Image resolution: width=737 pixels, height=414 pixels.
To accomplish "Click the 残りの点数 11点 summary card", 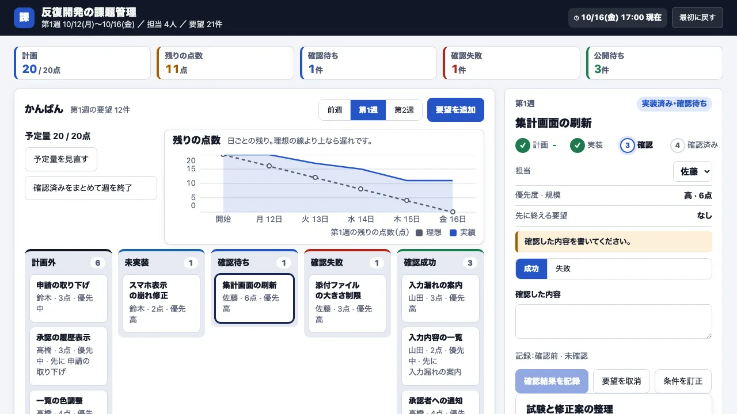I will point(225,63).
